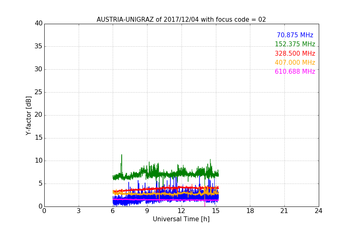Select the 407.000 MHz legend label
The image size is (354, 236).
click(295, 63)
